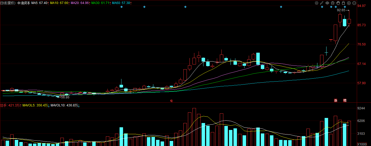Viewport: 371px width, 146px height.
Task: Click the leftmost blue diamond event marker
Action: tap(121, 7)
